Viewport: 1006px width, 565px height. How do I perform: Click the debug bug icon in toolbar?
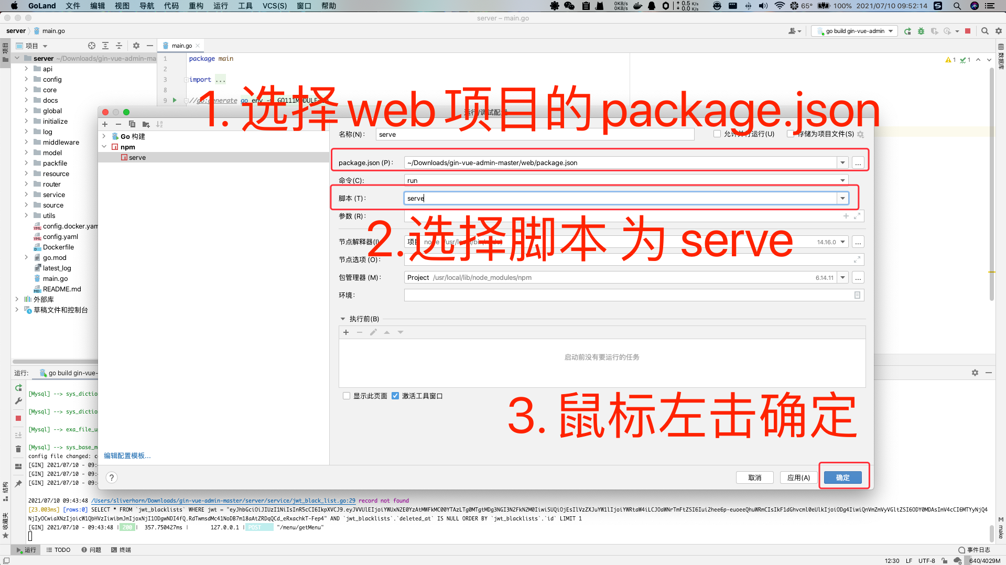point(921,31)
